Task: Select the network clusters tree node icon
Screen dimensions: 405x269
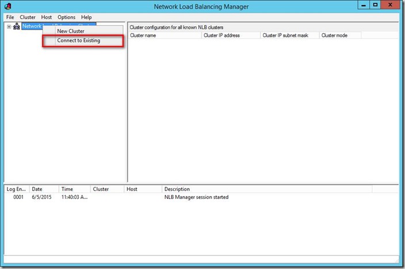Action: [17, 26]
